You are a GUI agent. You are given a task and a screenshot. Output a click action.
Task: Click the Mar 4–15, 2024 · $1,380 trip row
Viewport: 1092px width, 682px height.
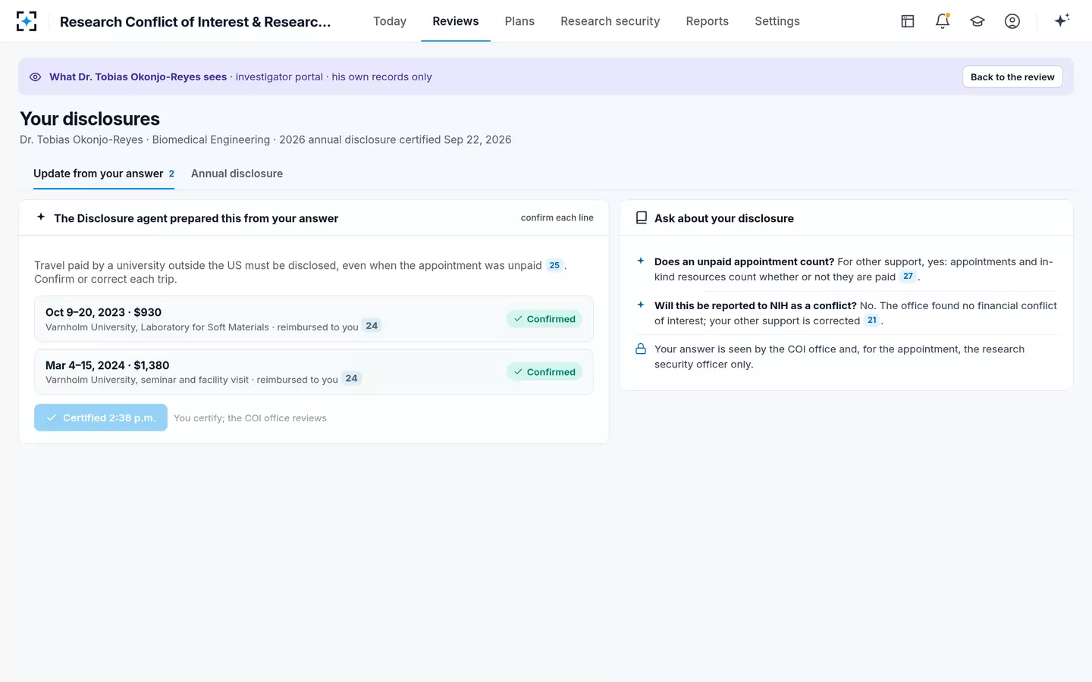tap(314, 372)
